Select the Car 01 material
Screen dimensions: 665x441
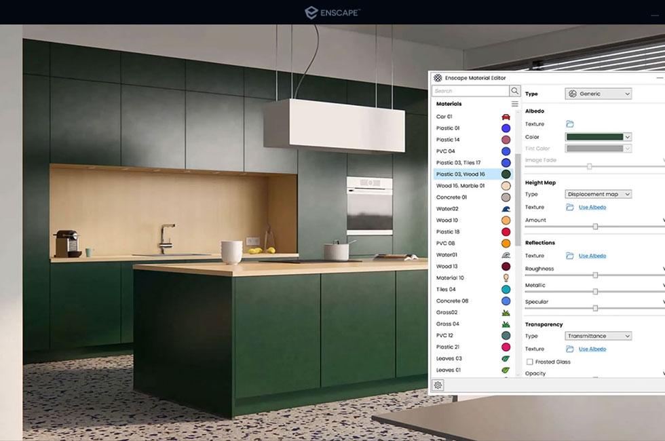473,117
